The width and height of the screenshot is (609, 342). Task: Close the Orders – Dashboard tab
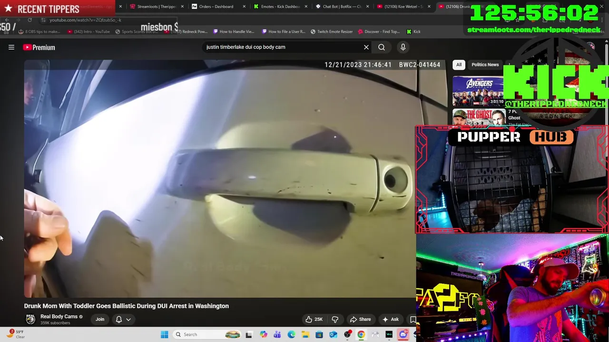coord(244,7)
